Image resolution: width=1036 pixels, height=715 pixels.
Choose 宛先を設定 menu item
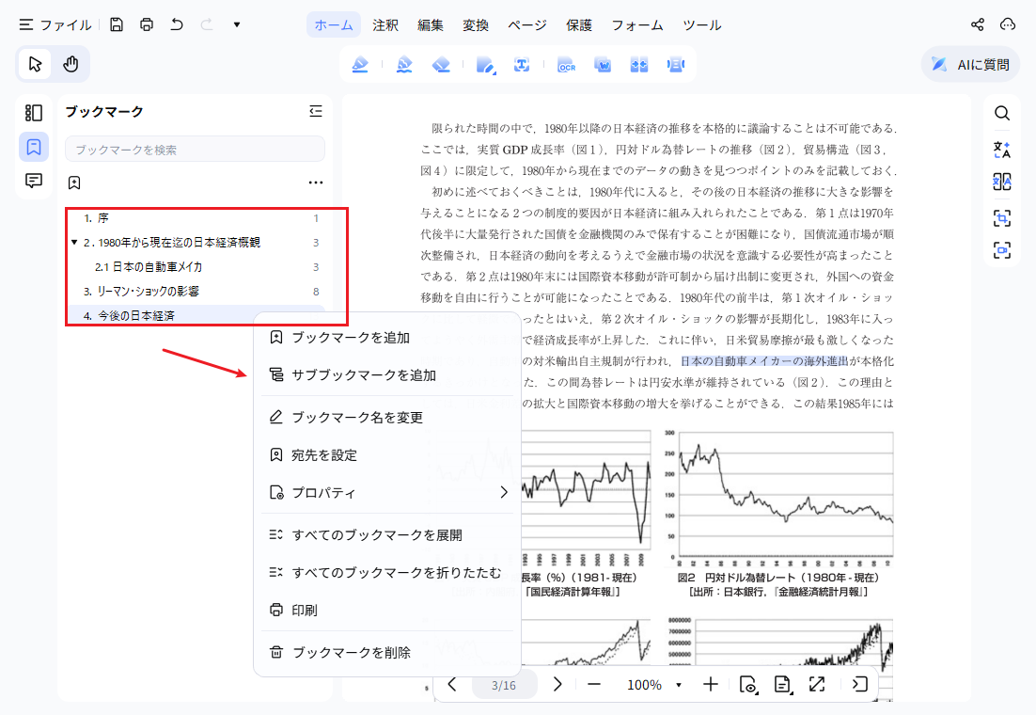coord(386,455)
